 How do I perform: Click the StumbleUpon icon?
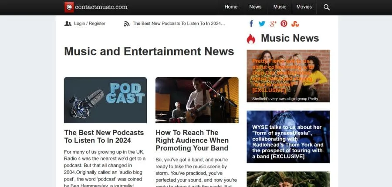(295, 23)
